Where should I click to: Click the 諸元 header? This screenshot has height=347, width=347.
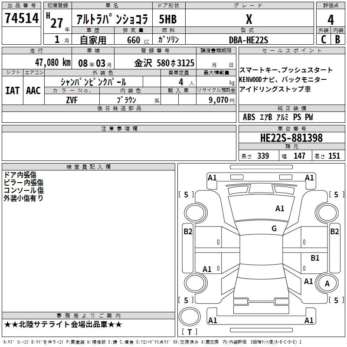[291, 146]
